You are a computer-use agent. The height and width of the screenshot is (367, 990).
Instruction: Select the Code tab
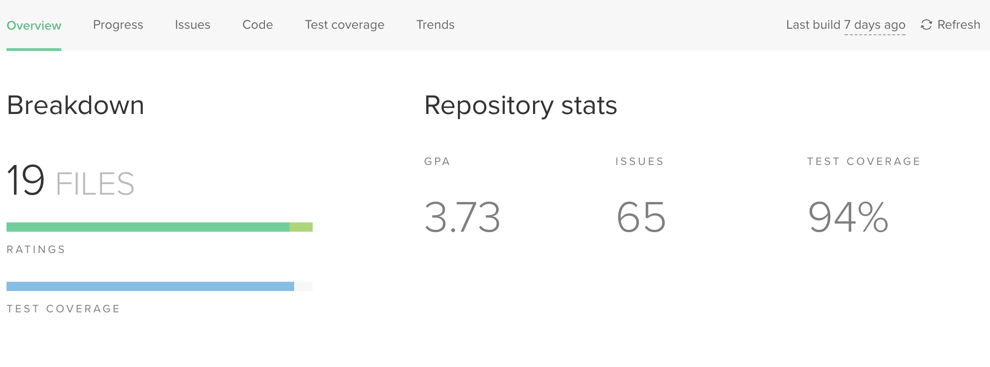pyautogui.click(x=257, y=25)
